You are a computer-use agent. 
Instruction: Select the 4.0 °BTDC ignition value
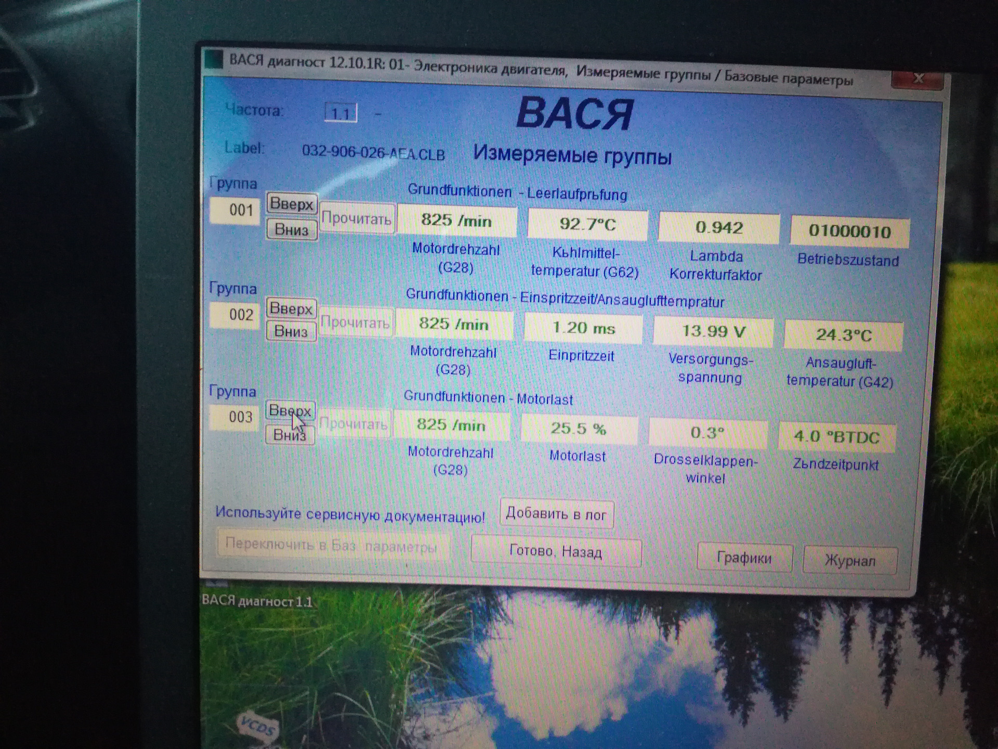836,436
